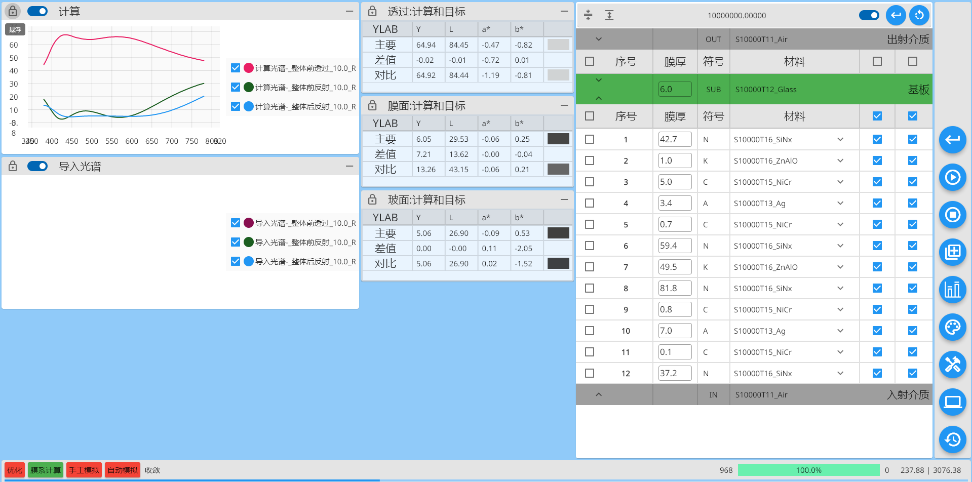Toggle the switch in the 计算 panel header
Image resolution: width=972 pixels, height=482 pixels.
click(37, 11)
